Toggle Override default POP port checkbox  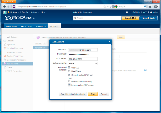[x=69, y=75]
